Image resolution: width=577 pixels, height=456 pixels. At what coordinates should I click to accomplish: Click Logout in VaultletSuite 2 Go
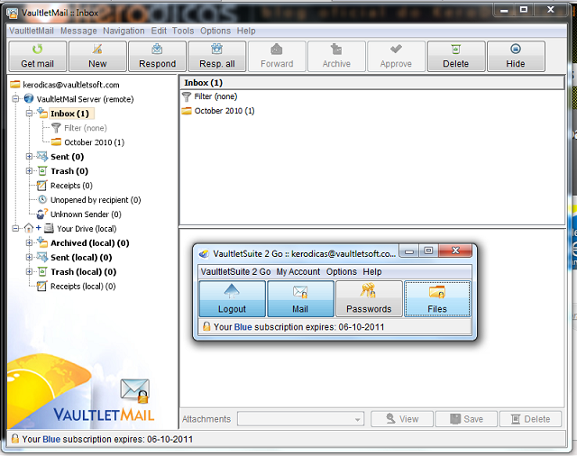pyautogui.click(x=233, y=298)
